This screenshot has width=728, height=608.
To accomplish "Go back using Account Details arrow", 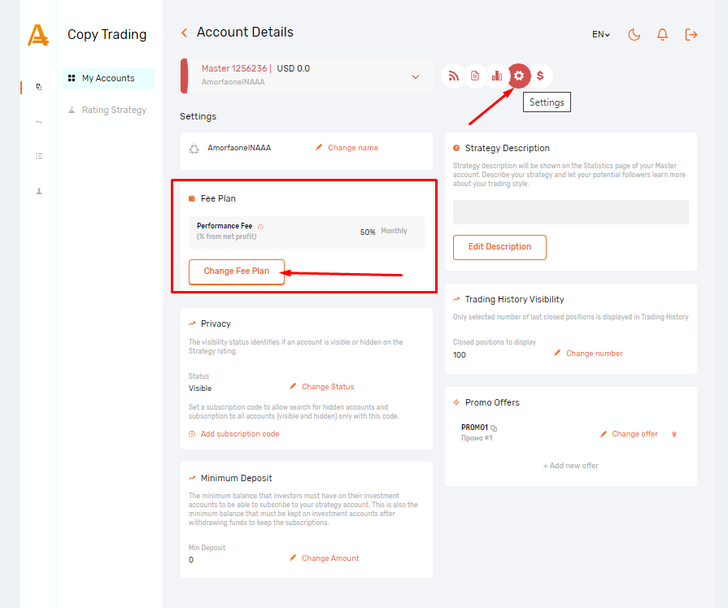I will coord(185,33).
